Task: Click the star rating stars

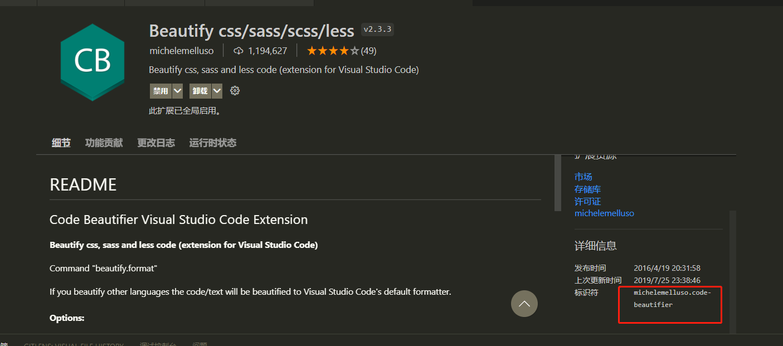Action: [x=333, y=50]
